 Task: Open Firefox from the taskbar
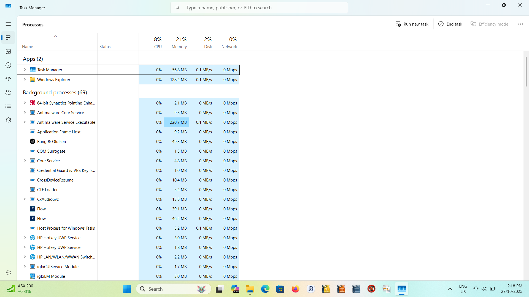point(295,289)
